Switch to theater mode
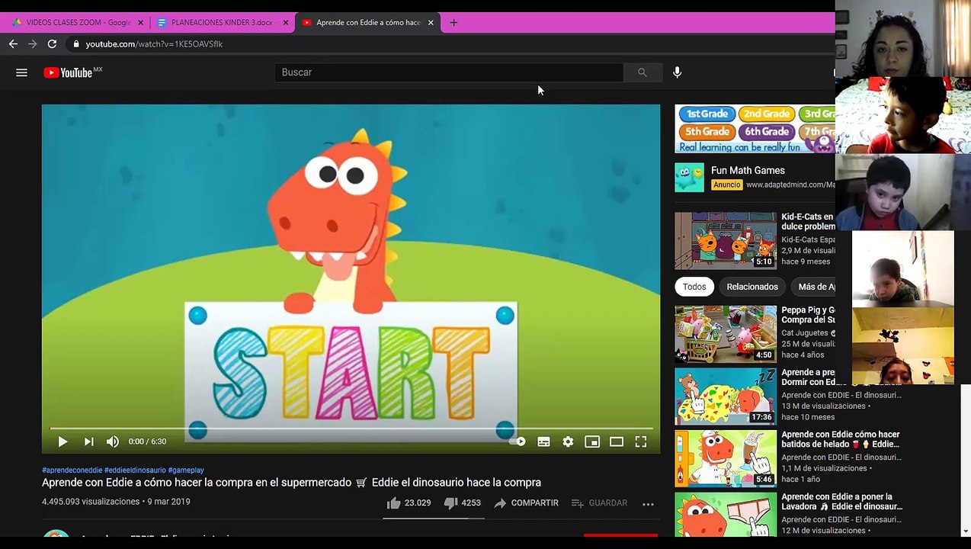The height and width of the screenshot is (549, 971). coord(617,441)
